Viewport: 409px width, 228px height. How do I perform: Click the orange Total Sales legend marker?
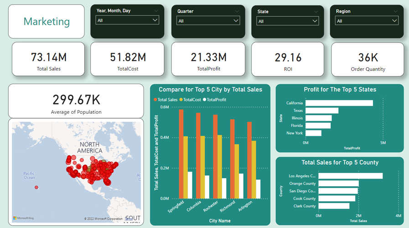tap(155, 100)
